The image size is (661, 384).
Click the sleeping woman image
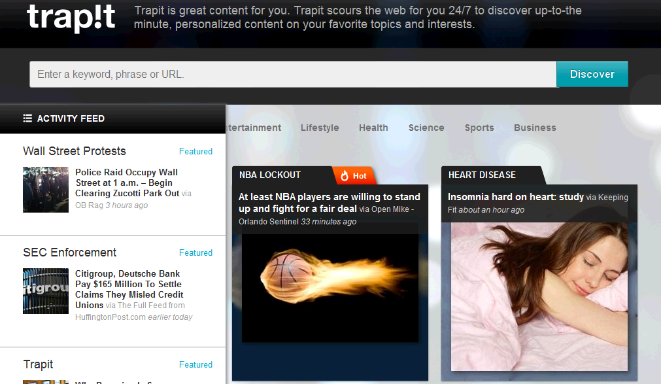(539, 296)
